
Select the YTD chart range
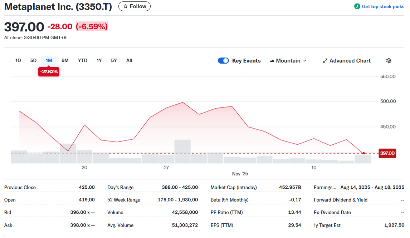pos(82,60)
